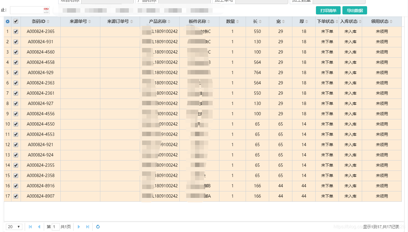Click 未下单 status in row 1
Screen dimensions: 408x232
tap(327, 31)
